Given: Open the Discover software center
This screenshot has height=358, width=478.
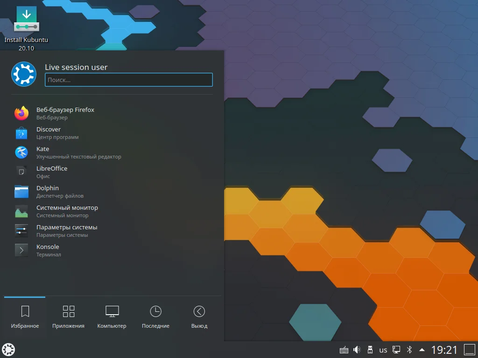Looking at the screenshot, I should coord(49,133).
